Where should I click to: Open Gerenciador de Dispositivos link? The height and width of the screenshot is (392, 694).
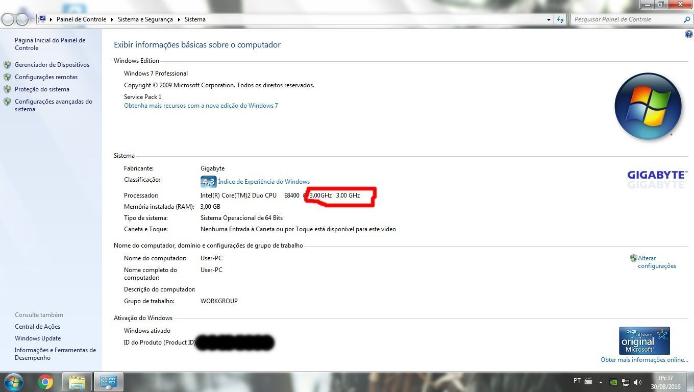52,65
